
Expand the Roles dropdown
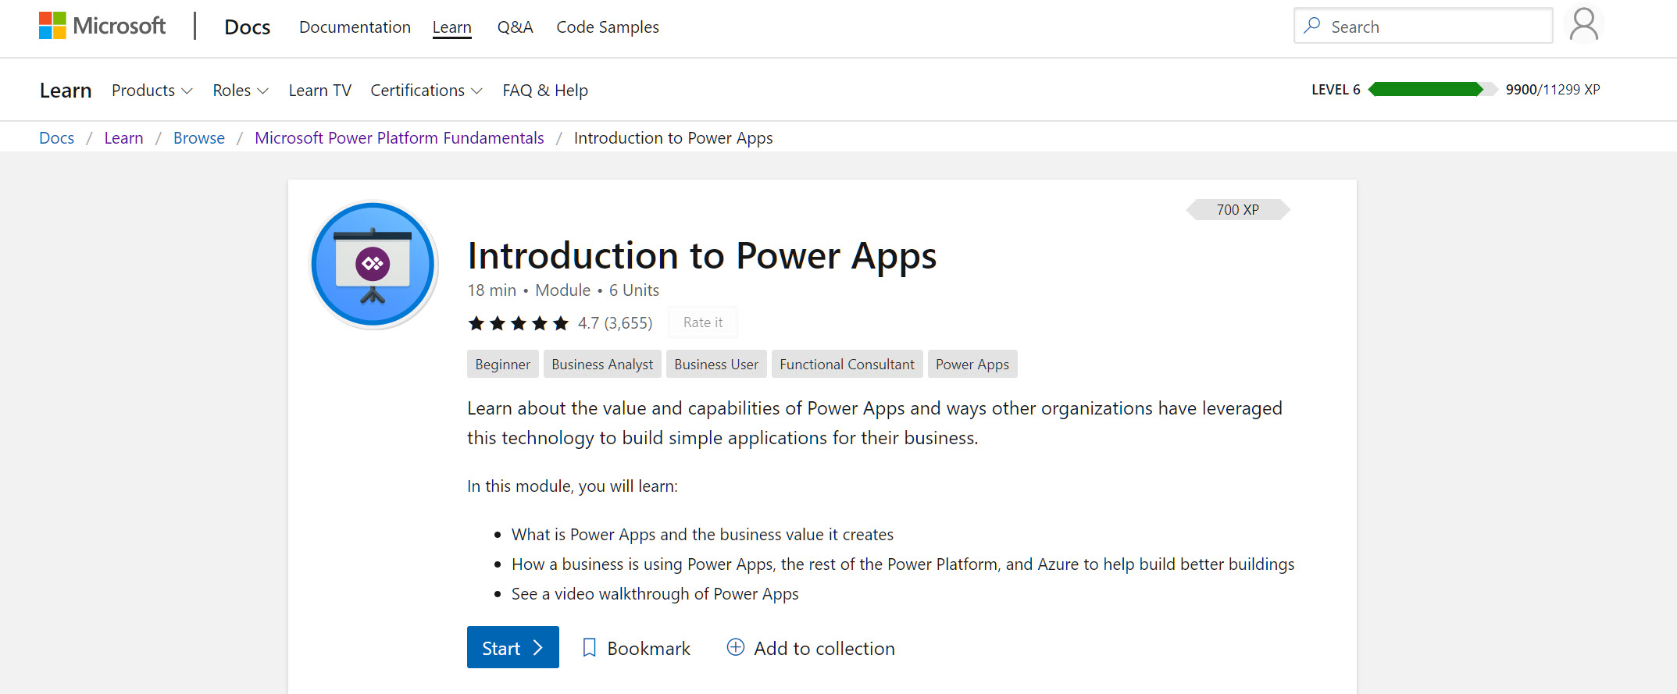241,91
